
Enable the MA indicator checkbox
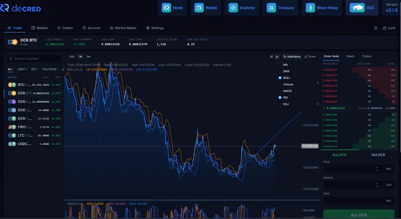point(280,65)
